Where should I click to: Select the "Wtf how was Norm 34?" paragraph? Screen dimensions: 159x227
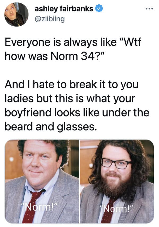click(x=73, y=49)
